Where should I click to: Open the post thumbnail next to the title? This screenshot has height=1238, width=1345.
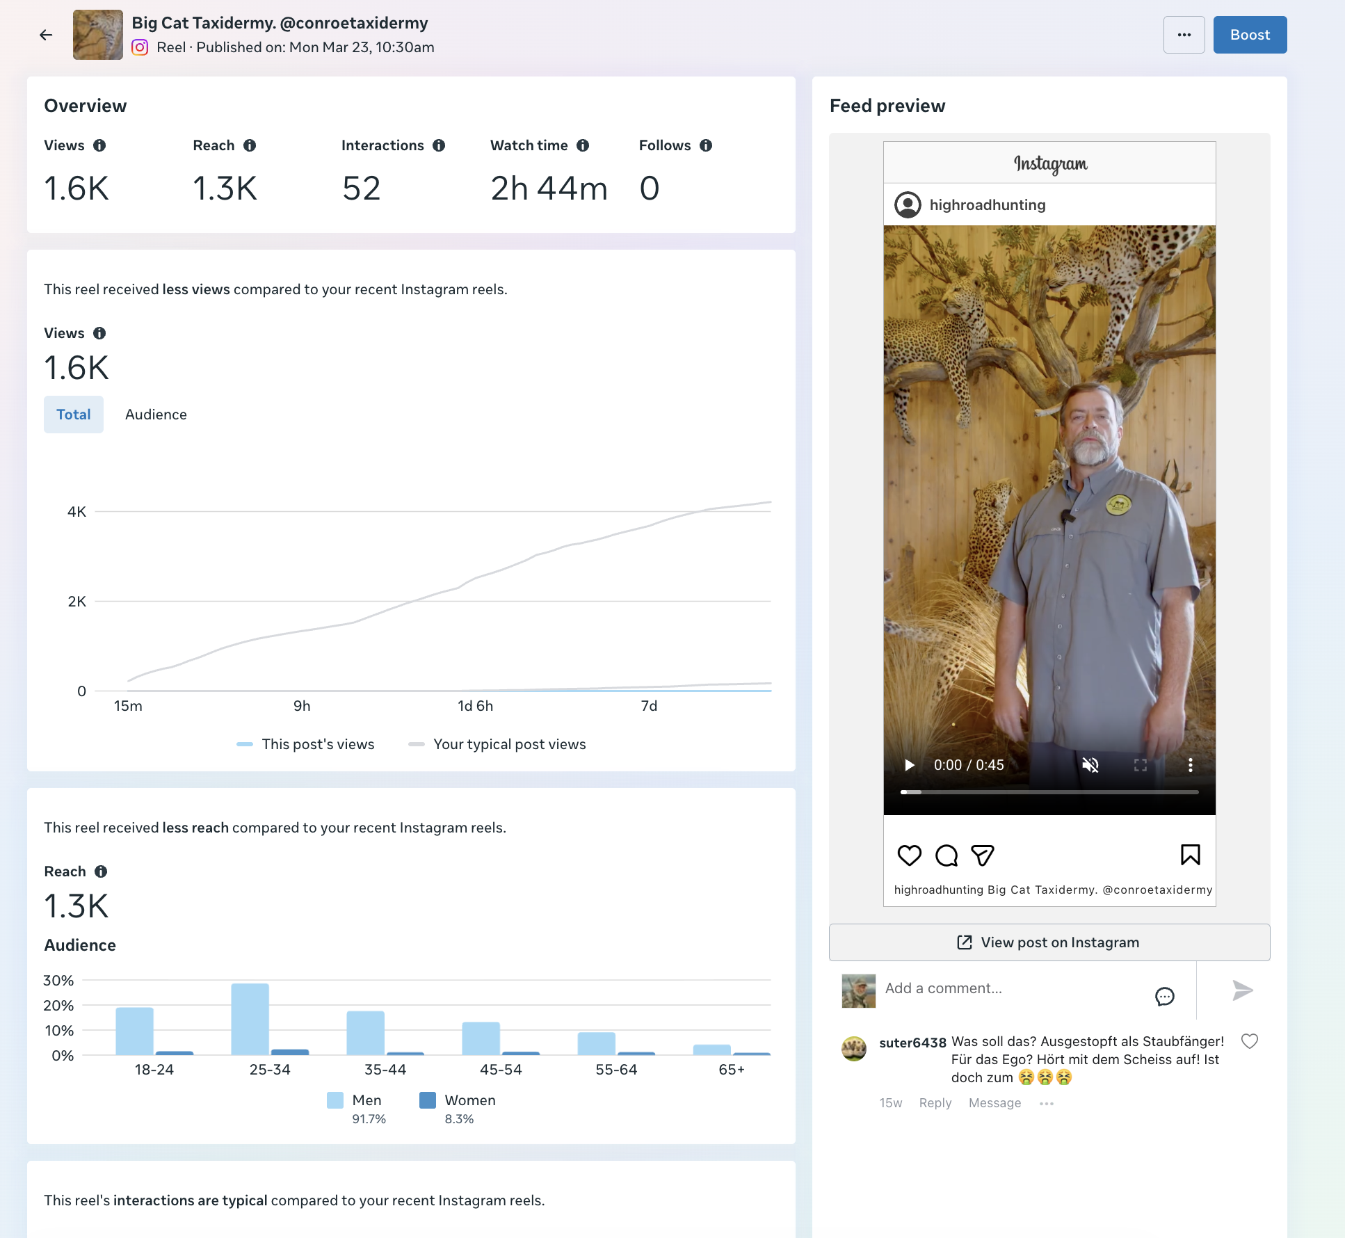point(98,35)
